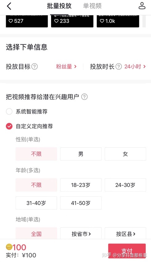Open 粉丝量 target selector
This screenshot has width=151, height=262.
pos(66,67)
